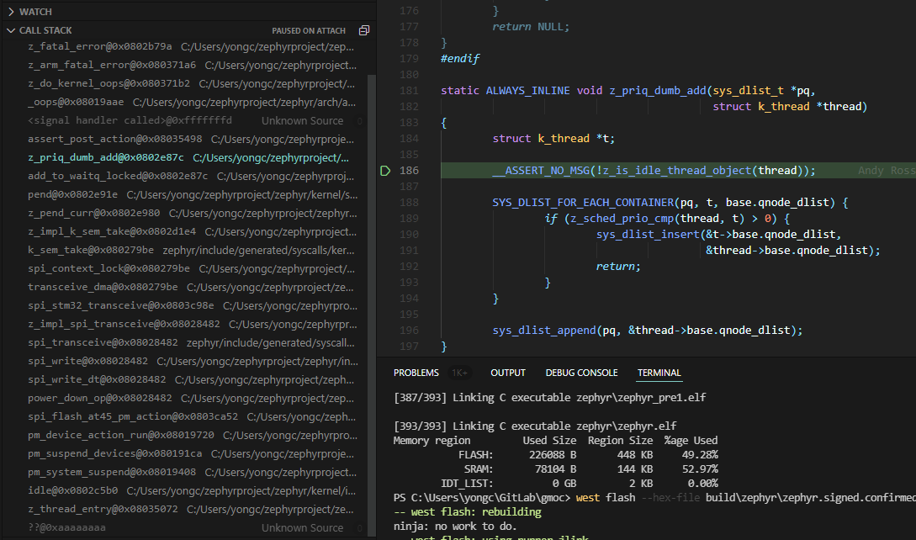Select the TERMINAL tab
916x540 pixels.
(x=659, y=373)
